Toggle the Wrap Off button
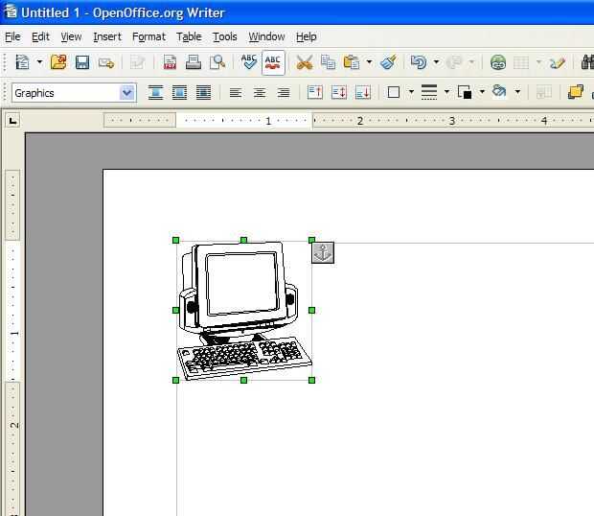Screen dimensions: 594x516 [155, 93]
